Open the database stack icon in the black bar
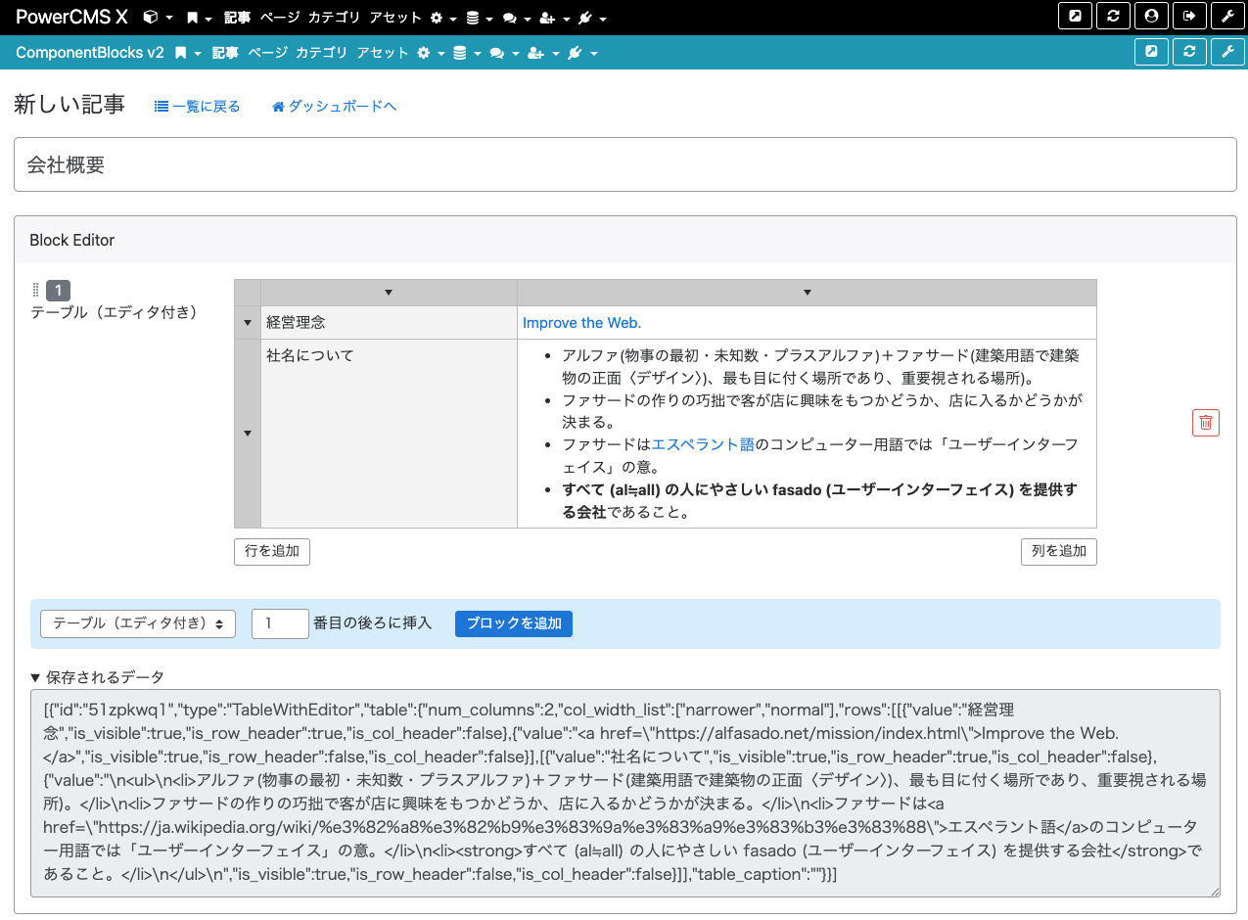Screen dimensions: 1248x920 474,17
